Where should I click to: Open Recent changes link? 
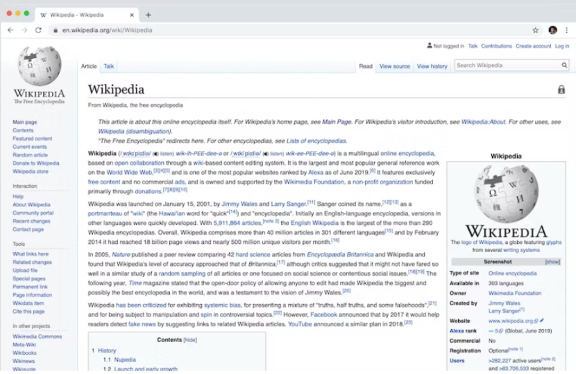pyautogui.click(x=31, y=221)
